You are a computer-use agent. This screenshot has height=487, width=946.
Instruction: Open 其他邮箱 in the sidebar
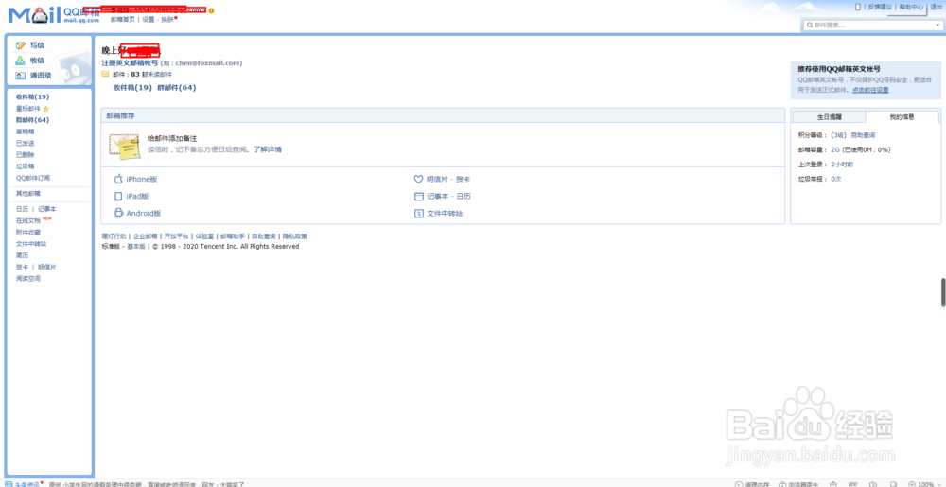pos(28,194)
